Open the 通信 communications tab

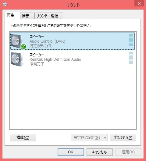point(56,16)
